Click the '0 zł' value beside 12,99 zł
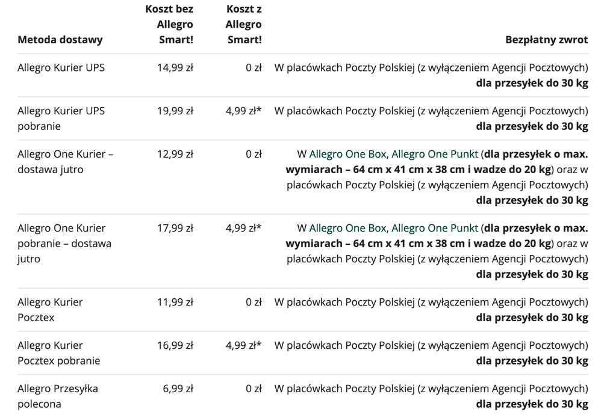This screenshot has height=415, width=601. [x=254, y=155]
